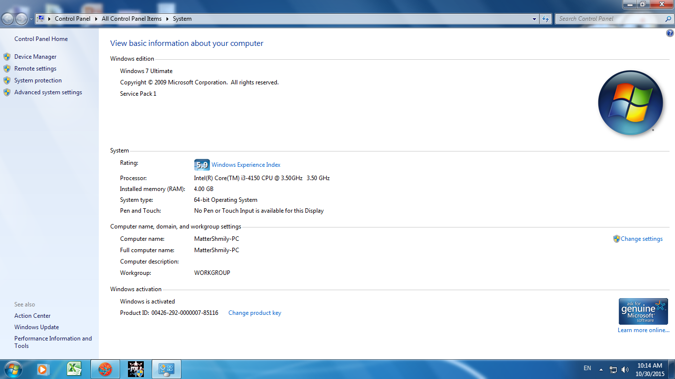675x379 pixels.
Task: Click the Windows 7 Ultimate edition text
Action: point(146,71)
